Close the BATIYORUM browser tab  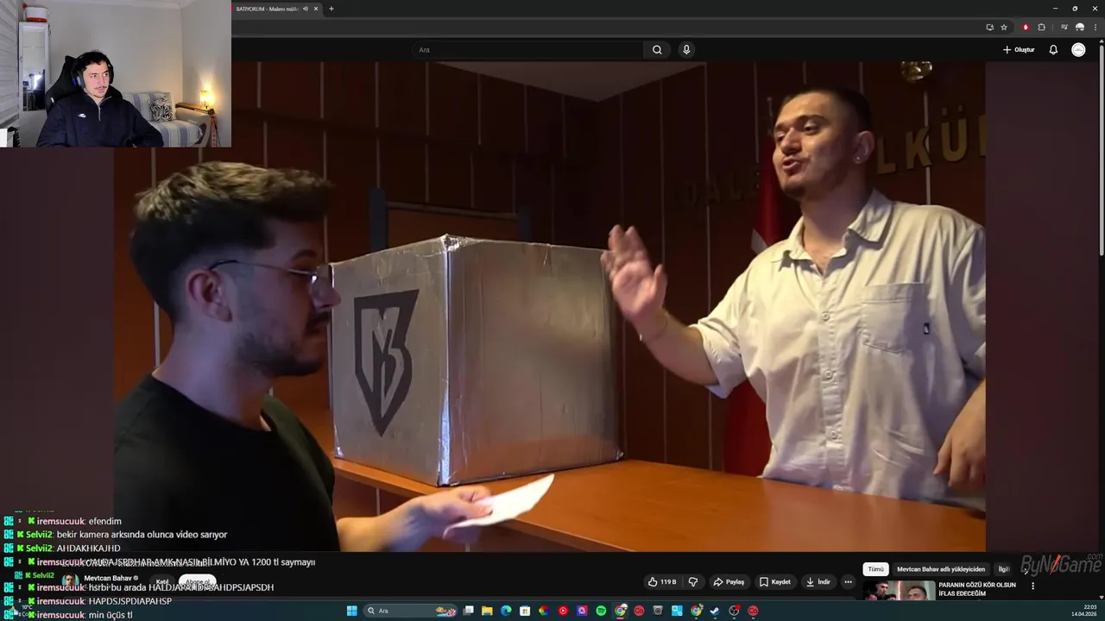316,9
